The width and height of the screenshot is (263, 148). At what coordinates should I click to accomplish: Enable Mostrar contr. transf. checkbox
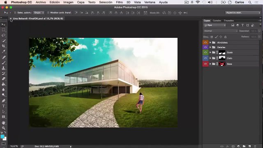click(x=48, y=13)
